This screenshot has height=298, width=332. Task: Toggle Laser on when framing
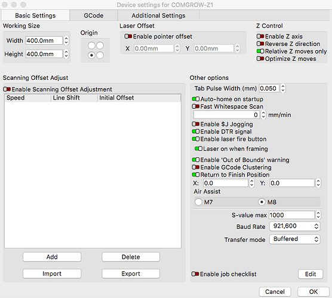[x=198, y=149]
